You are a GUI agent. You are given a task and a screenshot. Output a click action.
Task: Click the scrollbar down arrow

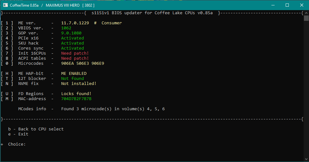(306, 159)
